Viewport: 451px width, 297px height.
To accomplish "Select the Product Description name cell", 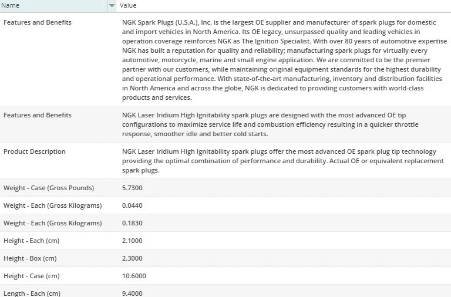I will (x=35, y=151).
